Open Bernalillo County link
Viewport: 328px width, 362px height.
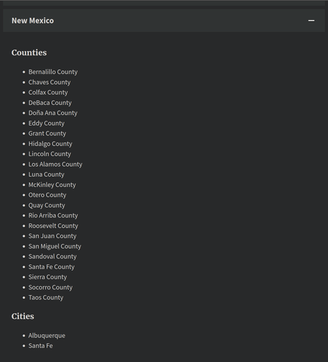(53, 72)
